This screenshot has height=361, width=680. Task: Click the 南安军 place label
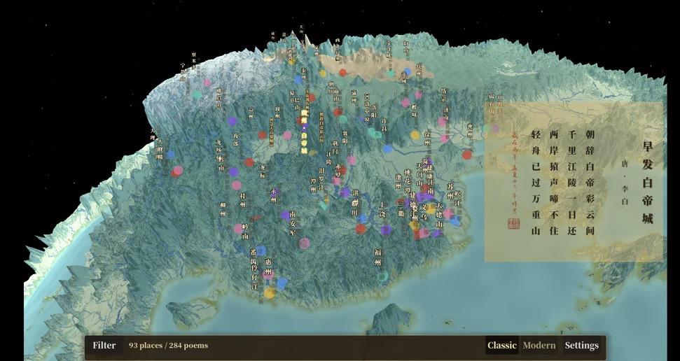pos(293,222)
